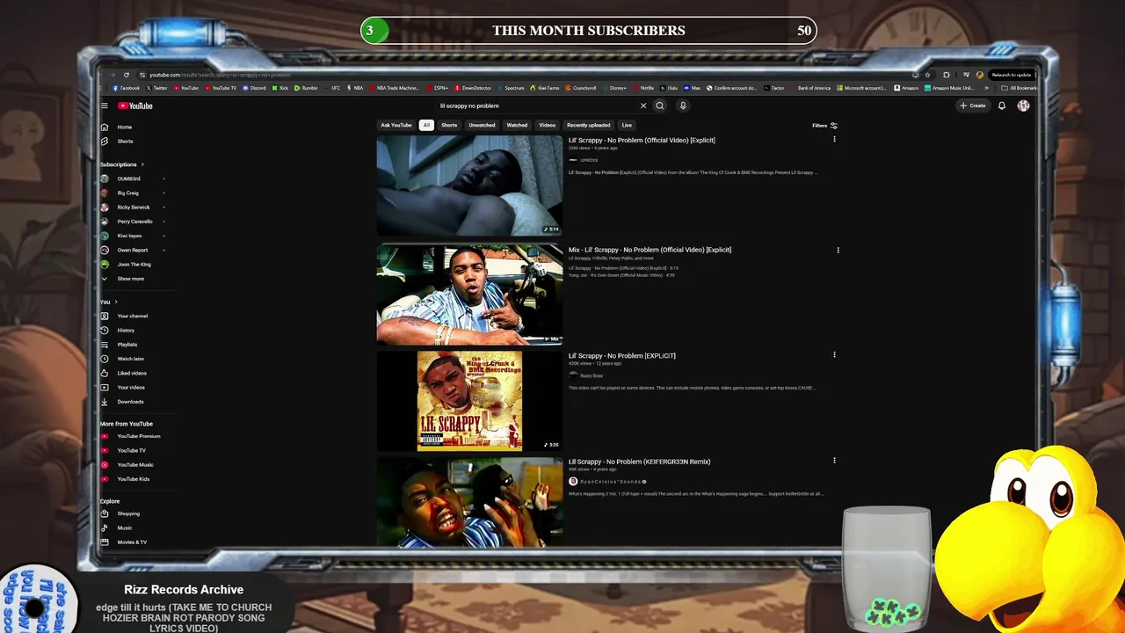
Task: Go to the YouTube logo homepage
Action: point(135,105)
